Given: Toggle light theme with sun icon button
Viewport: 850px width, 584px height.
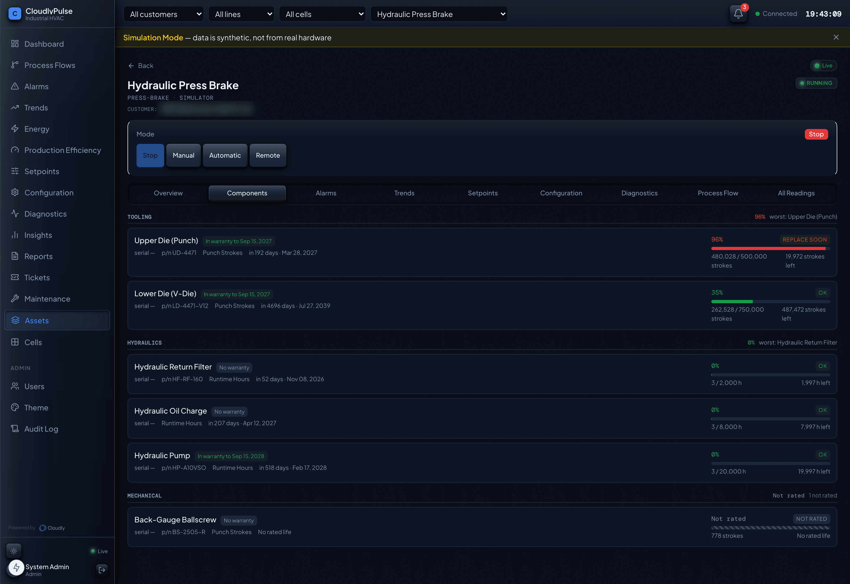Looking at the screenshot, I should coord(14,551).
